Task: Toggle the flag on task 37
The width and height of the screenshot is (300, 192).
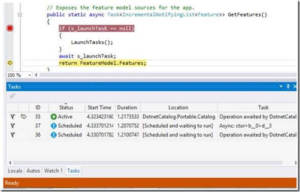Action: tap(13, 126)
